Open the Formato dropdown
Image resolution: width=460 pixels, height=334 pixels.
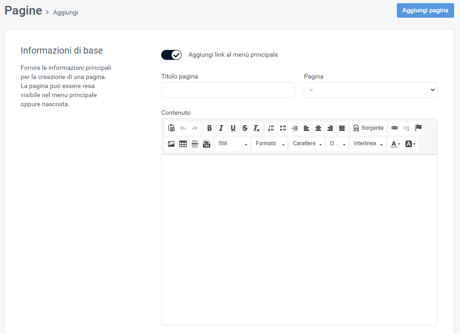(270, 144)
